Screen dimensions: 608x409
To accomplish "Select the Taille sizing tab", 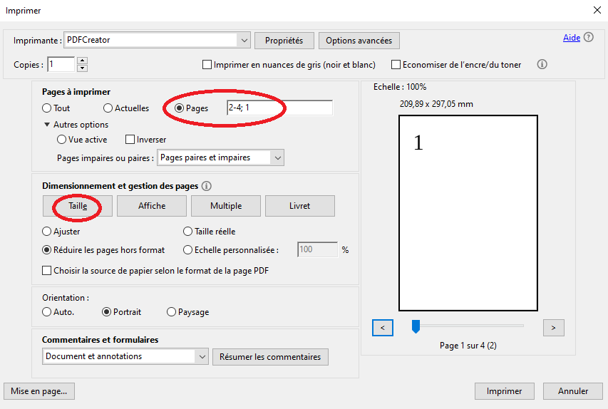I will coord(78,206).
